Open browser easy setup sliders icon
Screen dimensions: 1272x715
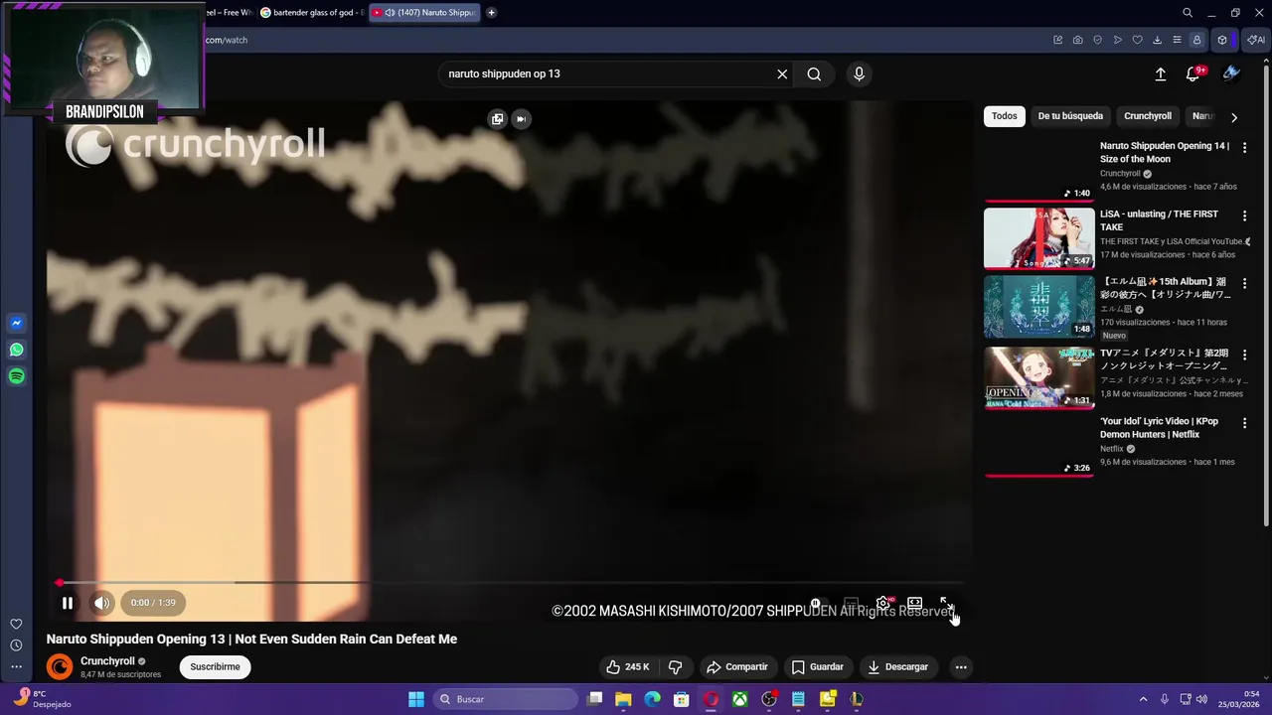(1178, 41)
